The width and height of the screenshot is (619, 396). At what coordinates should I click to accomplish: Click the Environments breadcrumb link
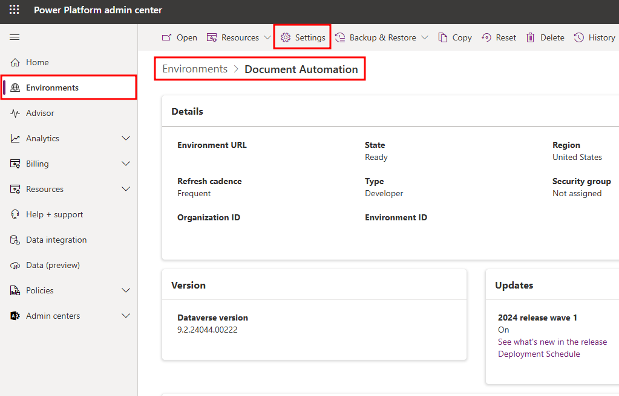tap(195, 69)
